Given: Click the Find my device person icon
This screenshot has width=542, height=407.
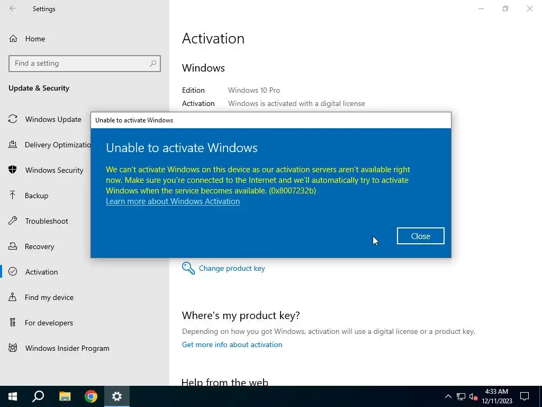Looking at the screenshot, I should pos(13,297).
